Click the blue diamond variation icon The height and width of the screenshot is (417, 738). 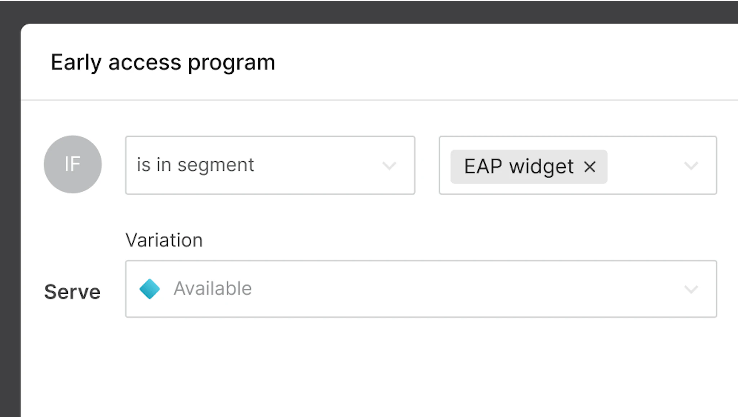pos(150,289)
